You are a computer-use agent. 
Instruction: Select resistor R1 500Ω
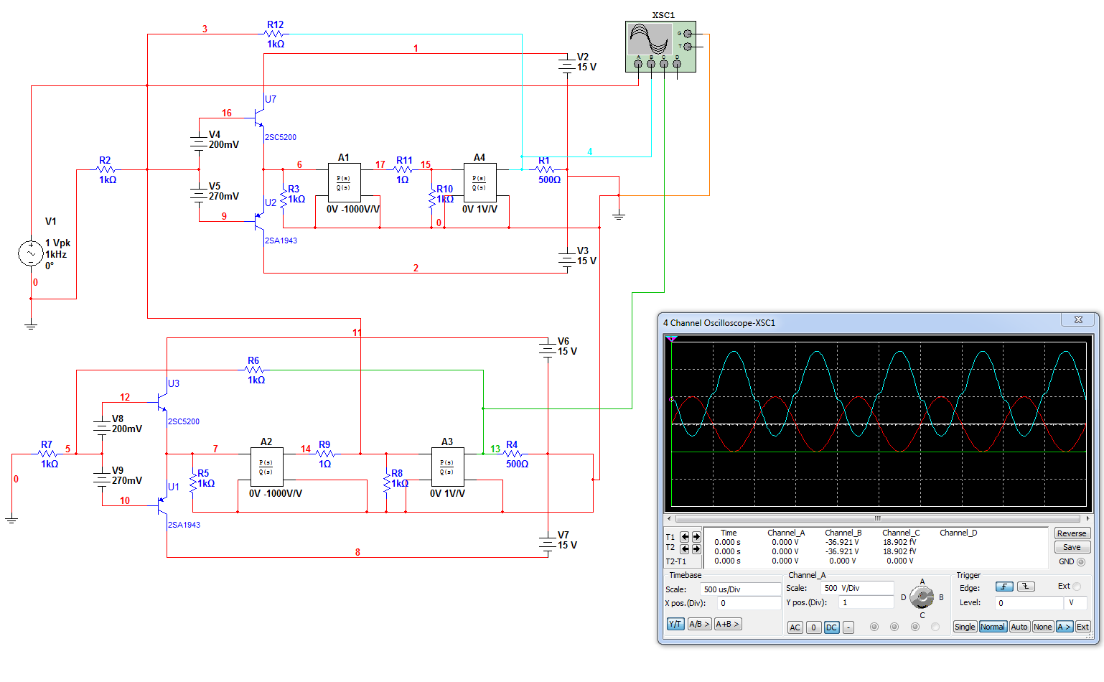point(546,169)
